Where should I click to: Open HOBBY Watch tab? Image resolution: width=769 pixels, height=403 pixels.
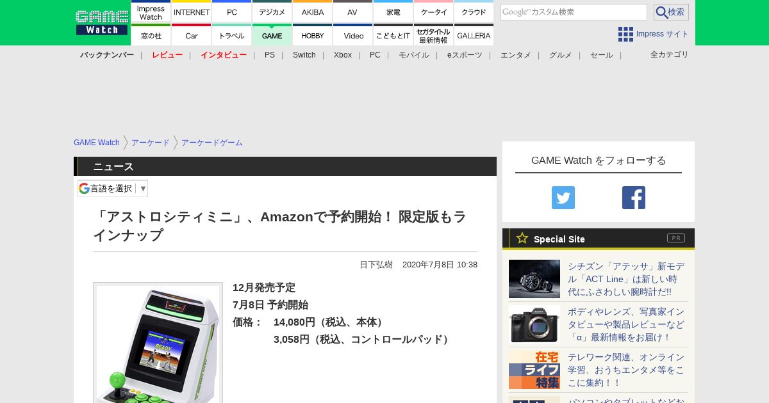click(x=313, y=35)
